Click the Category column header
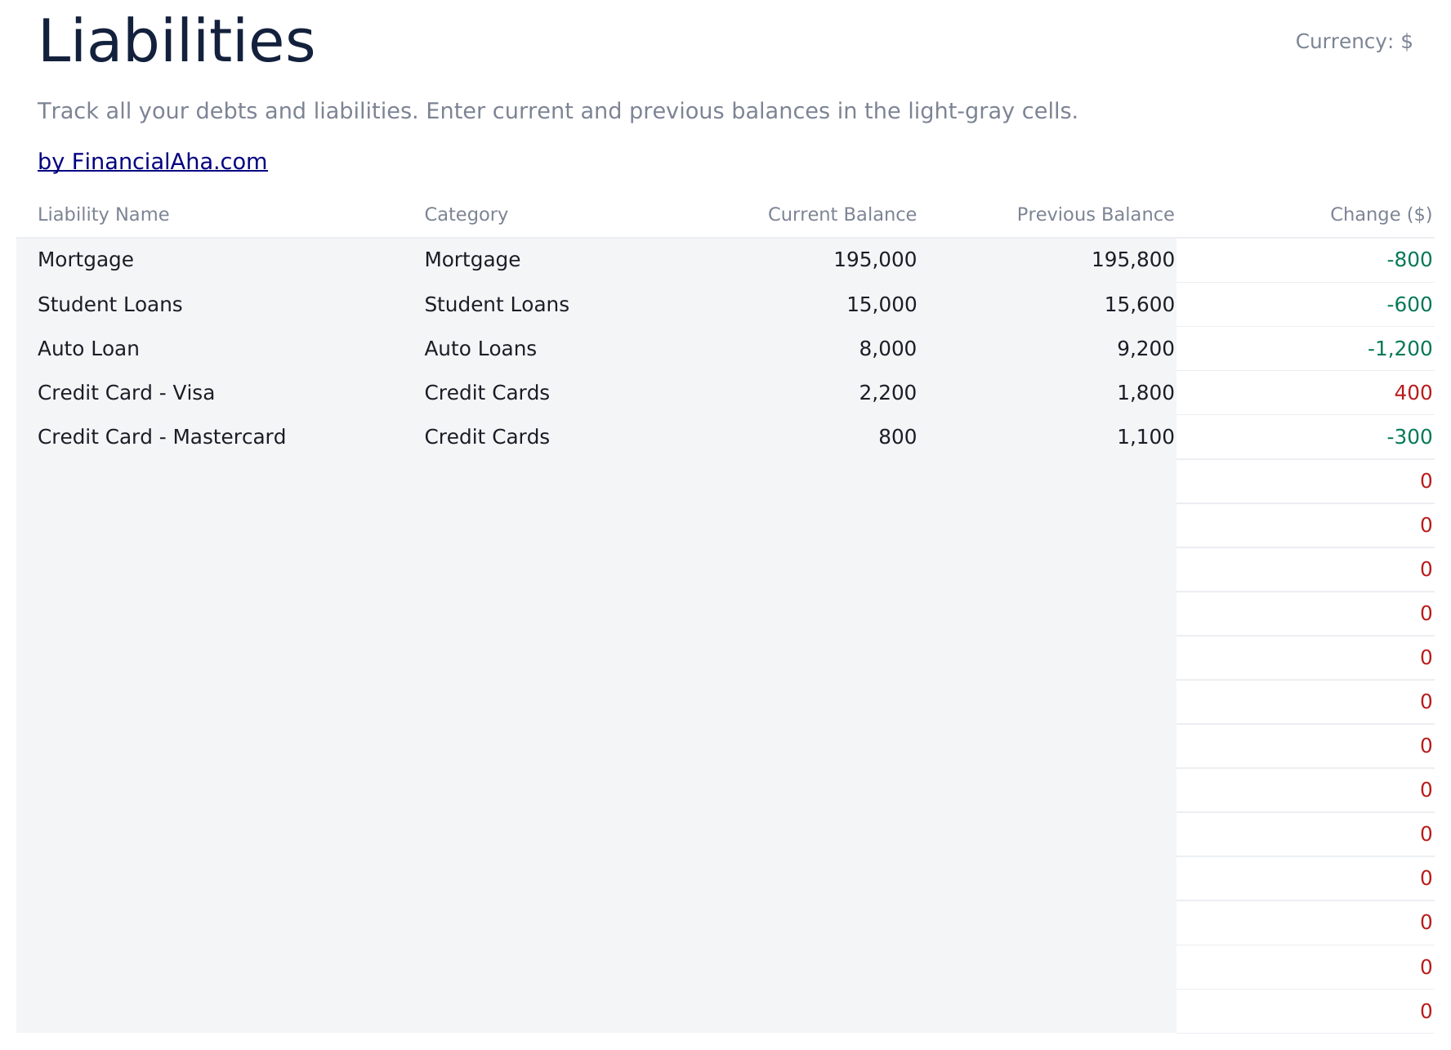Viewport: 1451px width, 1050px height. point(466,214)
